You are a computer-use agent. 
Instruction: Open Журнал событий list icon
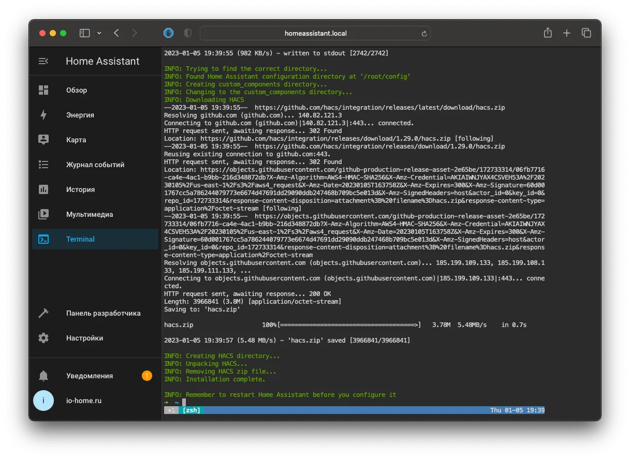pyautogui.click(x=43, y=165)
